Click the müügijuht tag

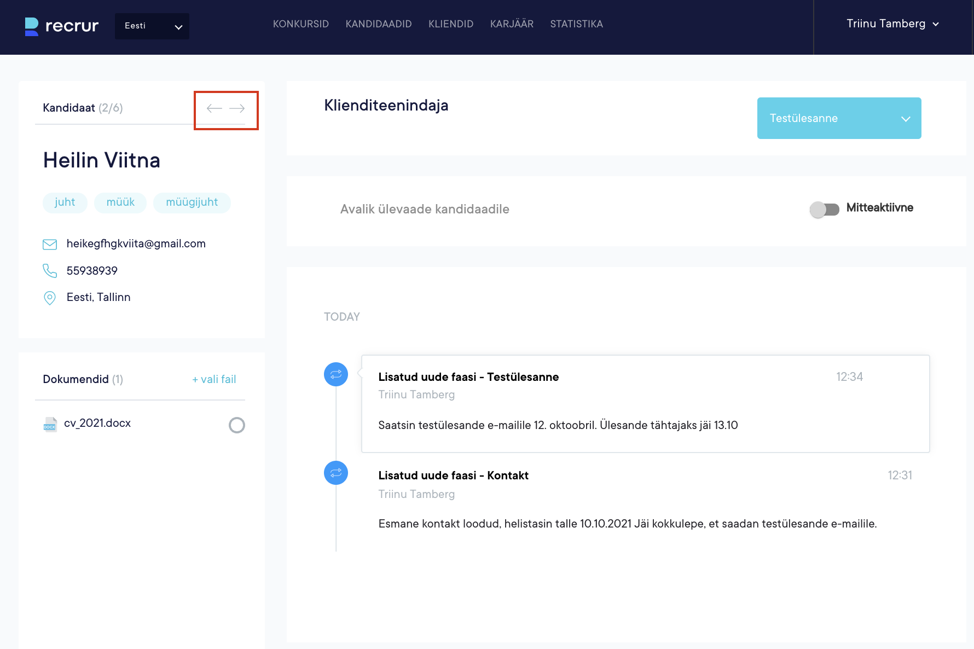click(192, 202)
